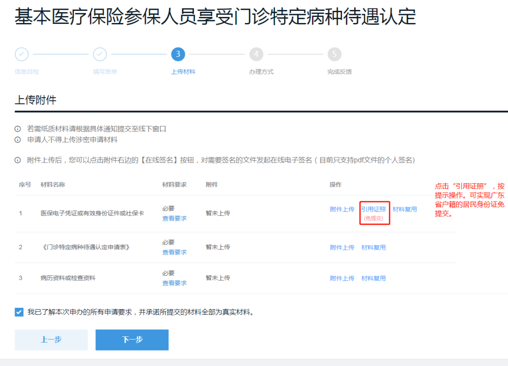Screen dimensions: 508x366
Task: Click 附件上传 for 病历资料或检查资料 row
Action: point(342,278)
